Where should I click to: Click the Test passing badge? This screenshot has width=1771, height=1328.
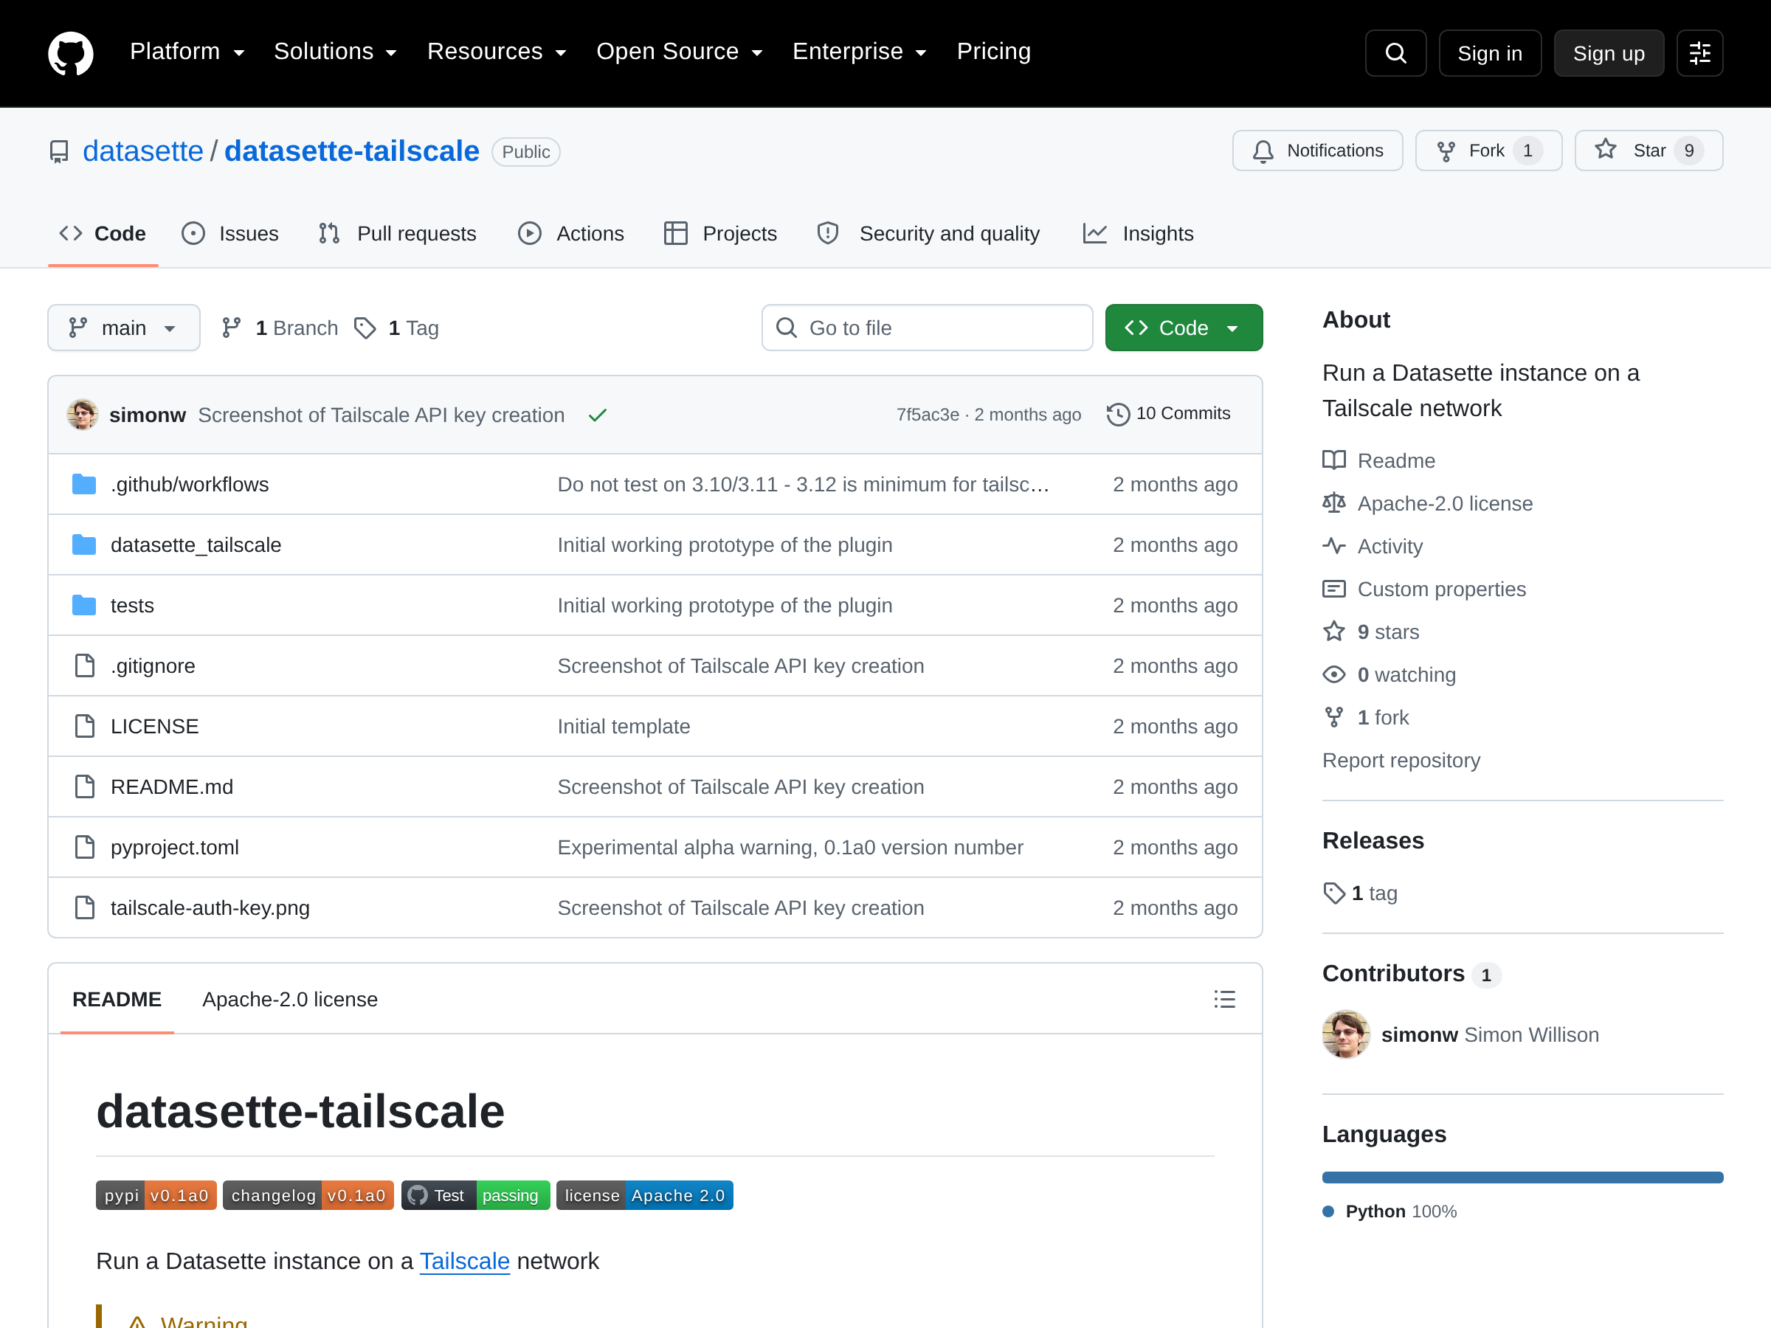475,1195
